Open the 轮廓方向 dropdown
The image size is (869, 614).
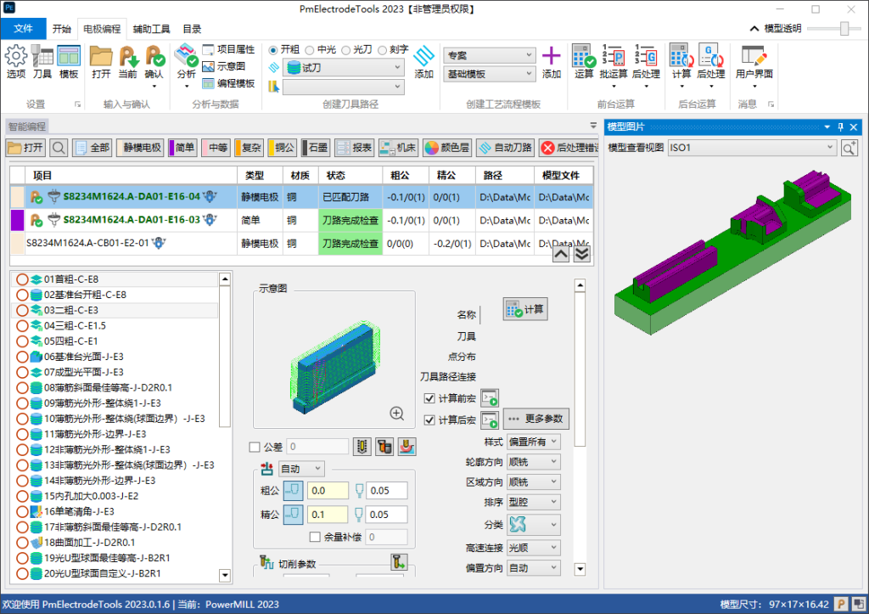(534, 461)
